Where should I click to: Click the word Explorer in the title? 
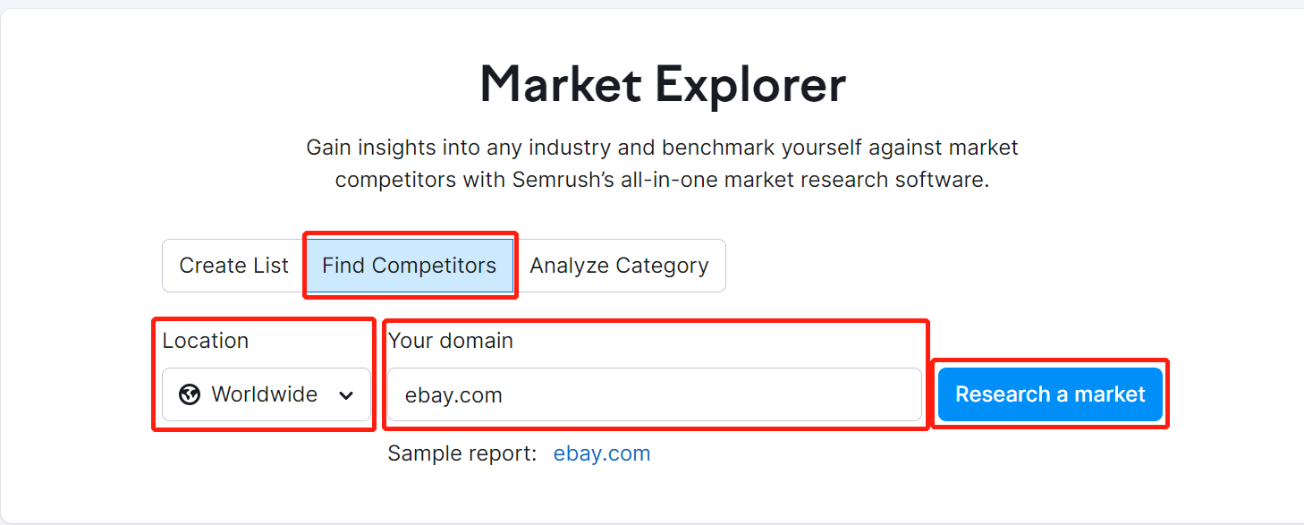(x=749, y=85)
